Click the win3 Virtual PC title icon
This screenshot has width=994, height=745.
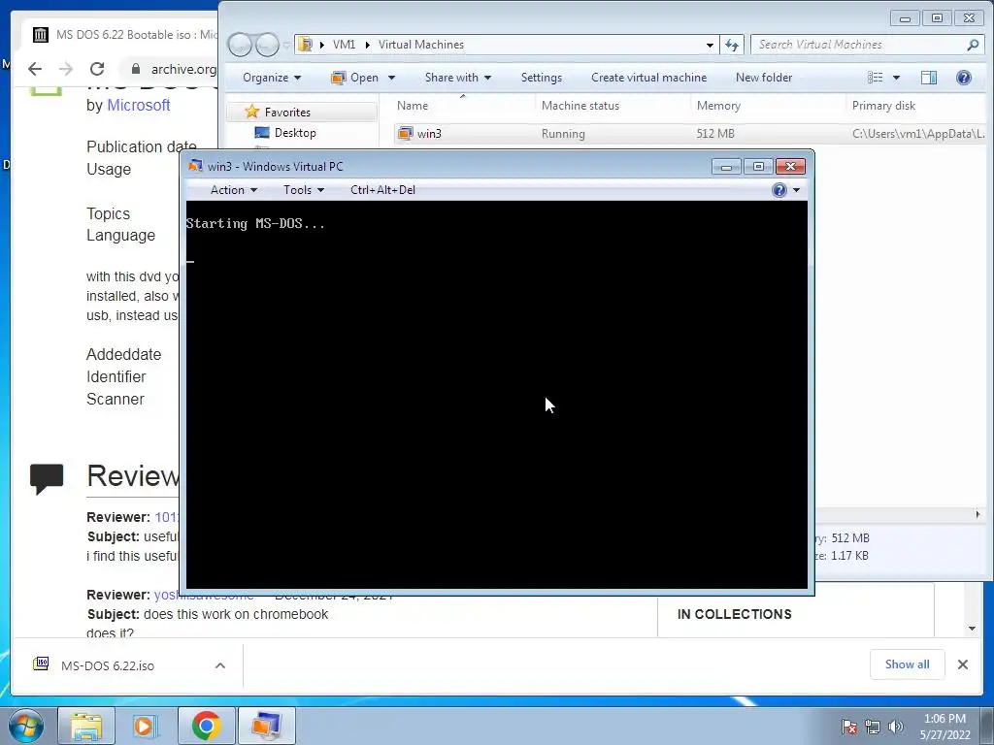click(195, 166)
